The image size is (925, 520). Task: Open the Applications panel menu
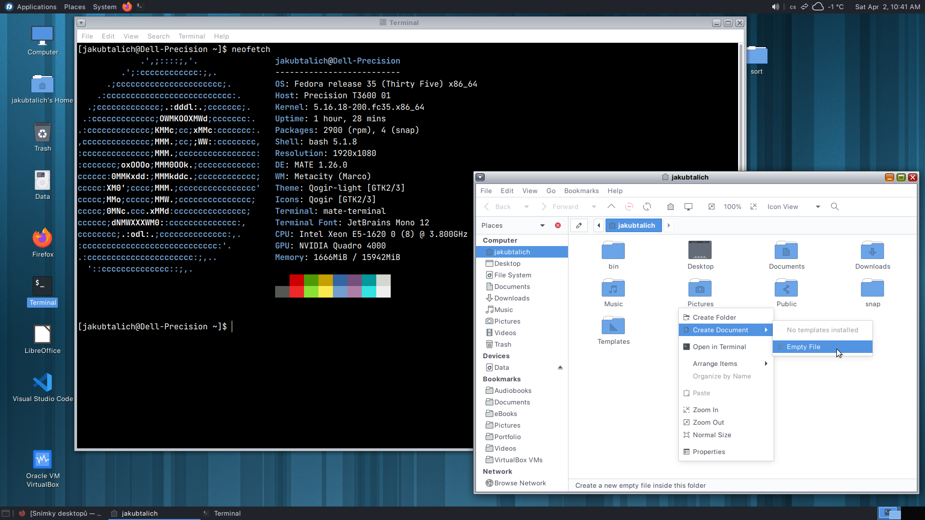click(31, 7)
